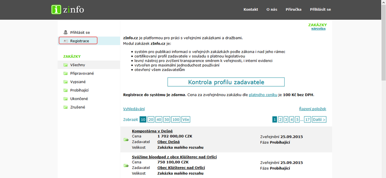
Task: Click the Přihlásit se user icon in sidebar
Action: click(66, 33)
